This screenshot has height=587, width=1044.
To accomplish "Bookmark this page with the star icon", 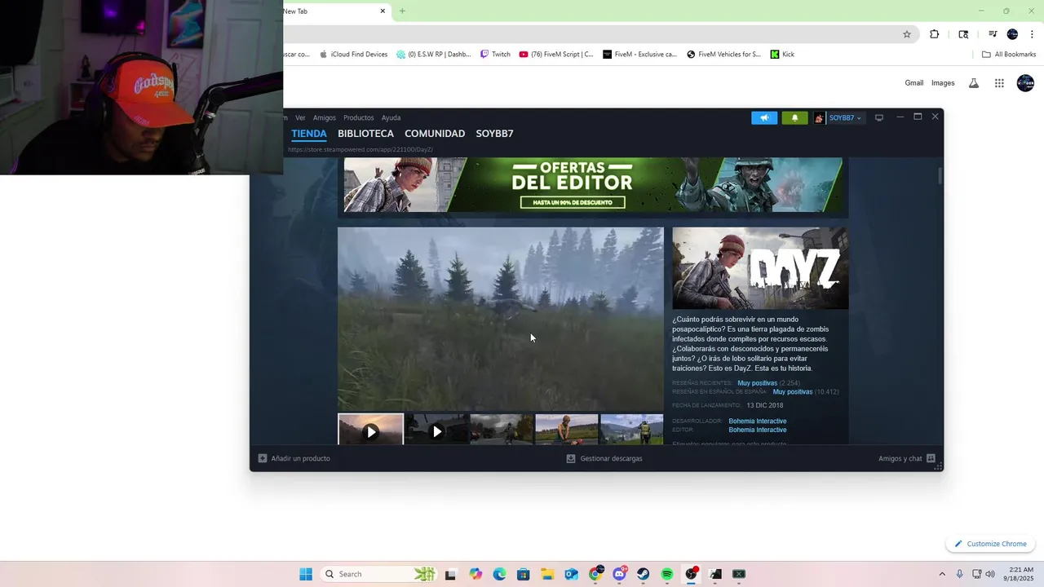I will point(906,34).
